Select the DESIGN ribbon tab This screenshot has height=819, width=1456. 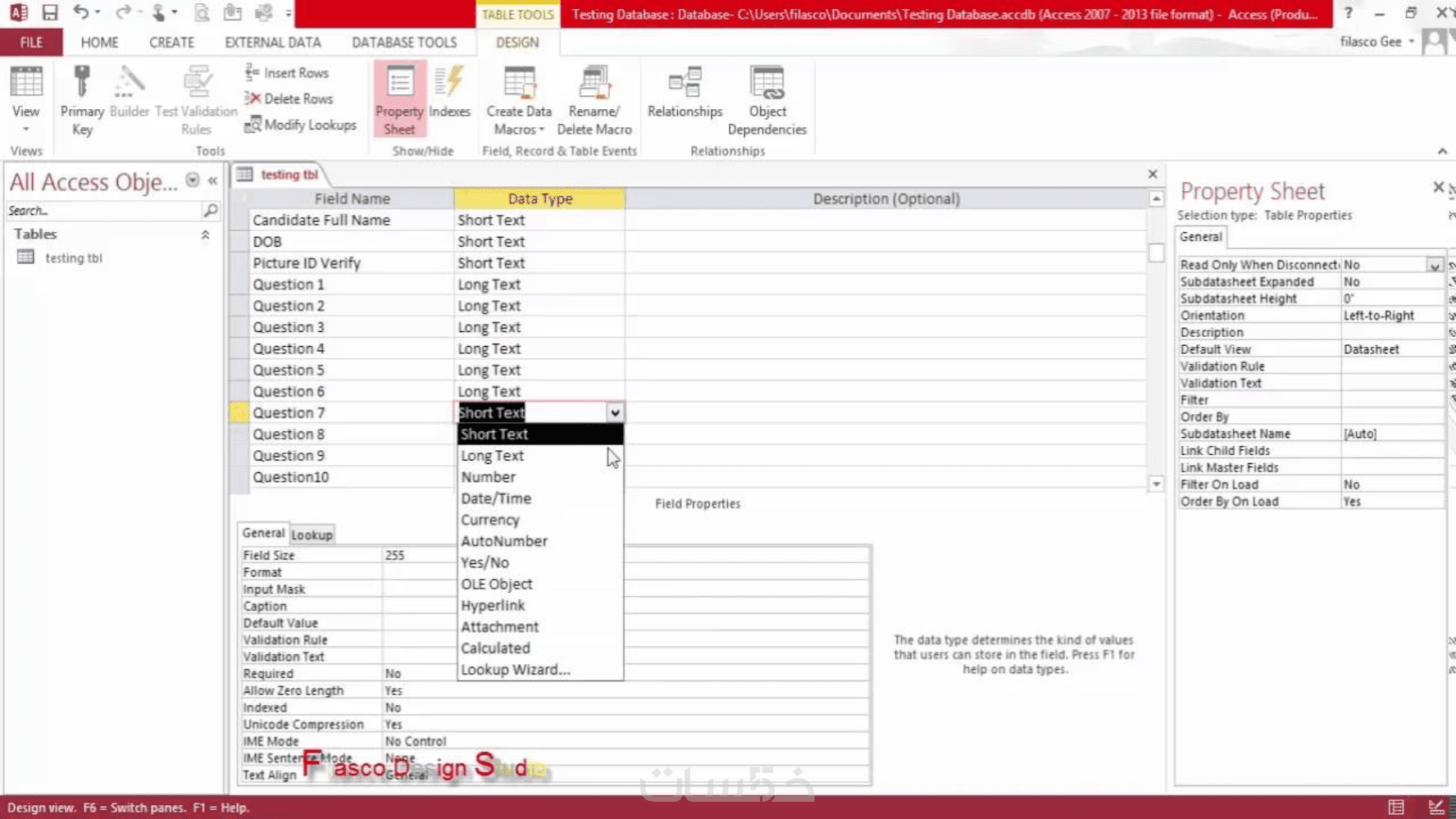tap(517, 42)
